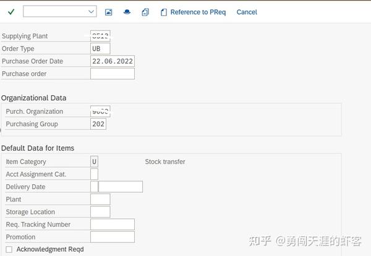The height and width of the screenshot is (256, 371).
Task: Select the Acct Assignment Cat. field
Action: 94,174
